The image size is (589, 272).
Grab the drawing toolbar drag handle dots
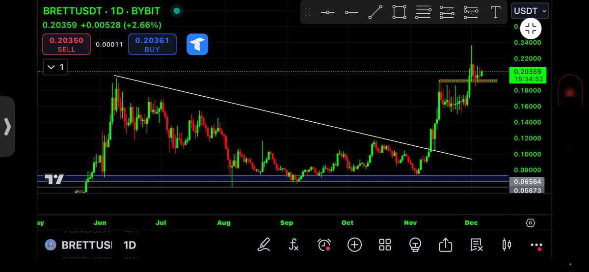point(308,12)
